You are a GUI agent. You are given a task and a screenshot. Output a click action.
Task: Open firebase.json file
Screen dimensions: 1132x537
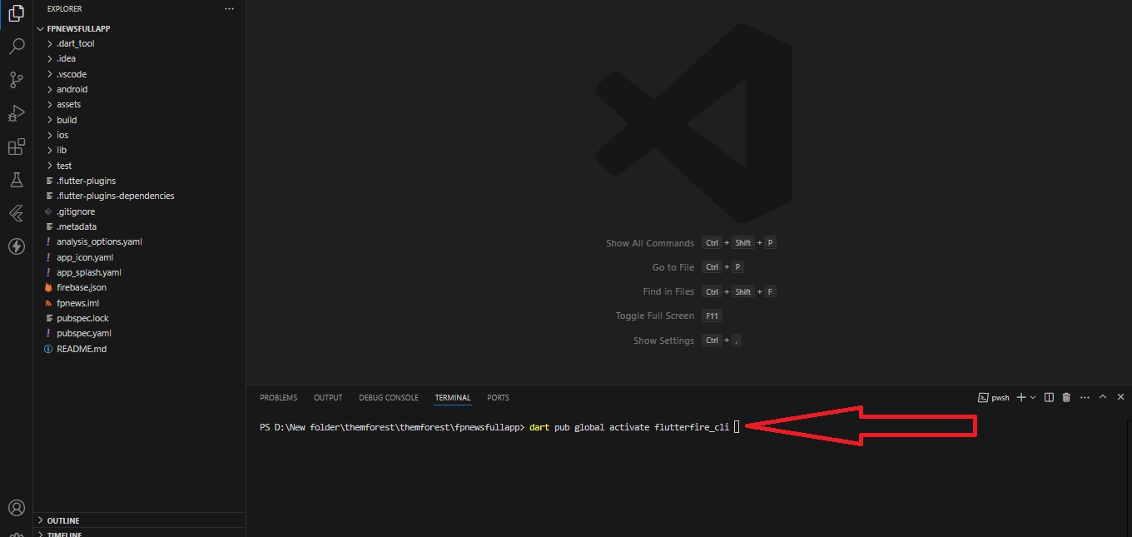[139, 287]
